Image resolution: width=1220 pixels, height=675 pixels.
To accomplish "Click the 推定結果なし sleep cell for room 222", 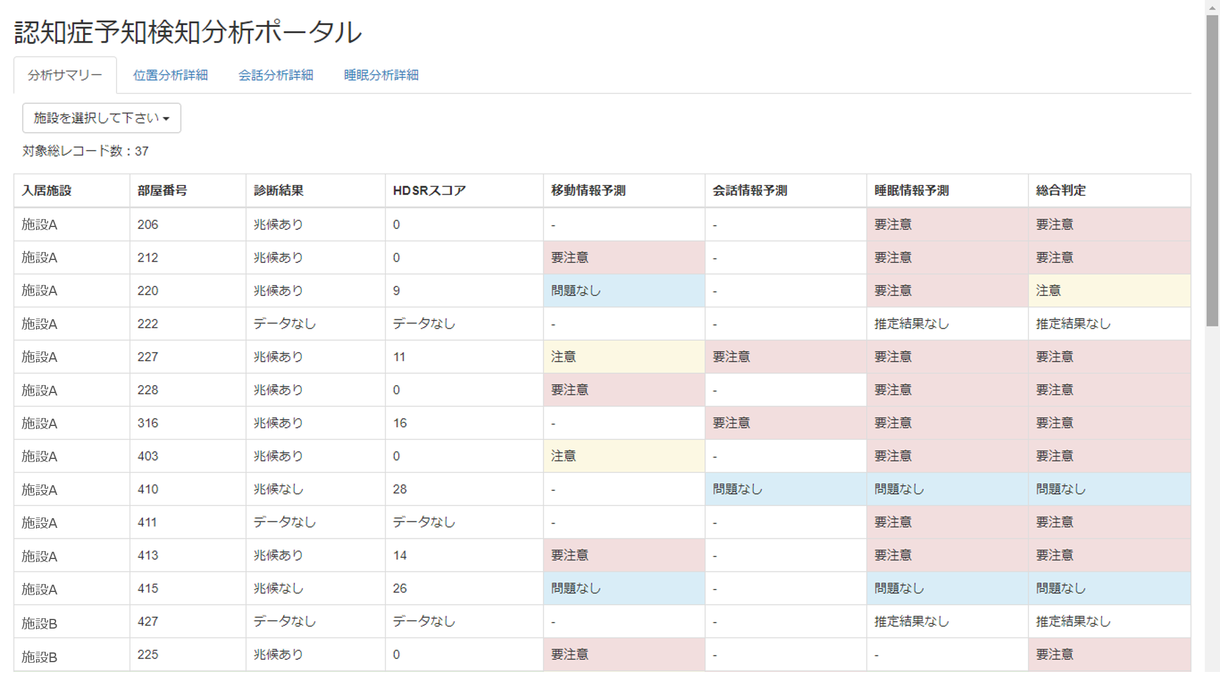I will tap(911, 323).
